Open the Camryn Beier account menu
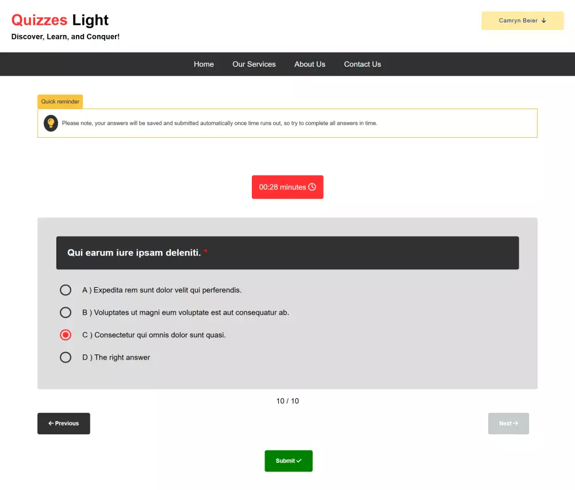 point(523,21)
